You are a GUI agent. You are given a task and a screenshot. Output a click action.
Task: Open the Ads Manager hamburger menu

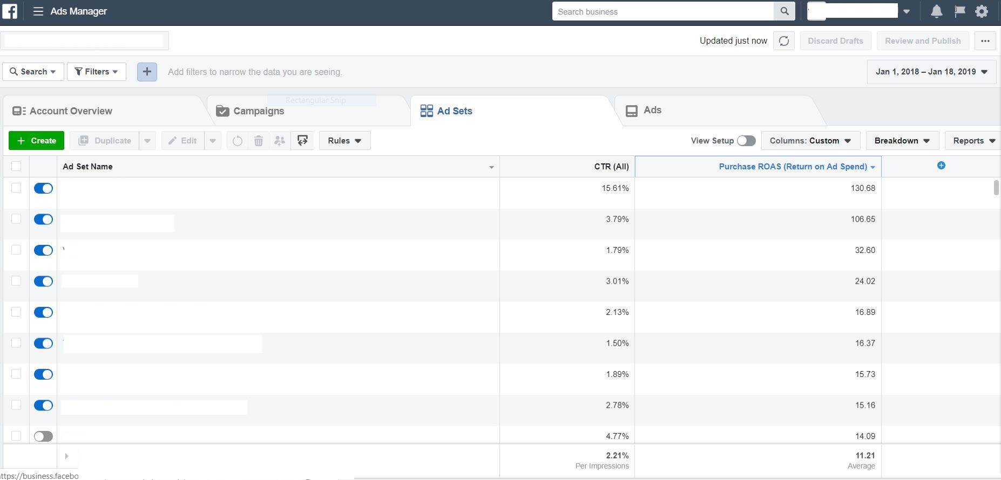click(x=38, y=11)
